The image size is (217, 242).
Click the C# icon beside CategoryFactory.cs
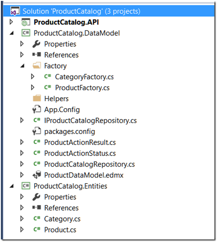tap(48, 76)
